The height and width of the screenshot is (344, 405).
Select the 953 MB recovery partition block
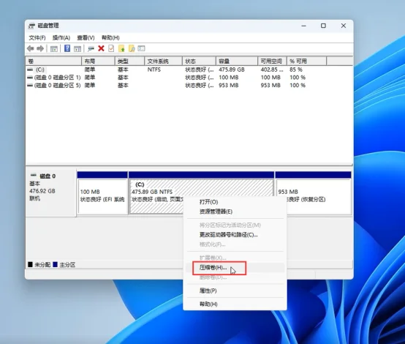(x=314, y=192)
